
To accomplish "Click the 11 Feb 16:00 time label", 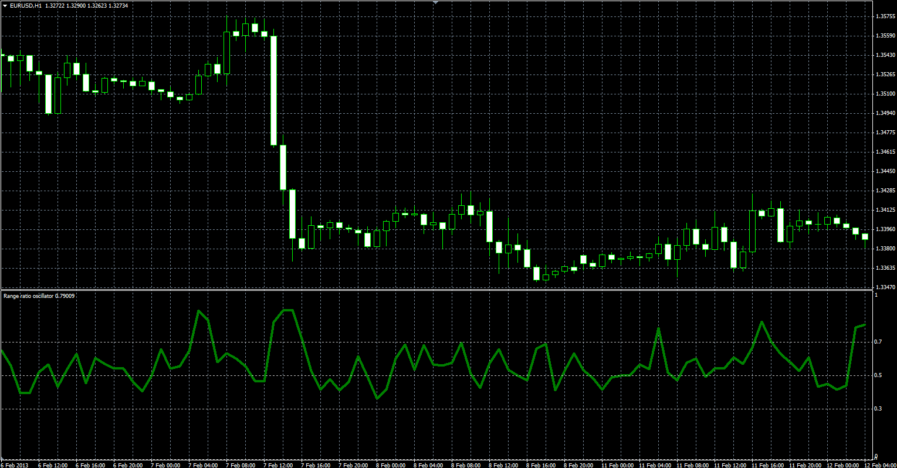I will (x=767, y=465).
